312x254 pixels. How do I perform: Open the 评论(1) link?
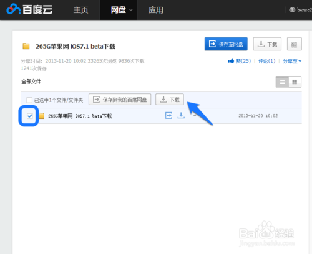coord(266,61)
